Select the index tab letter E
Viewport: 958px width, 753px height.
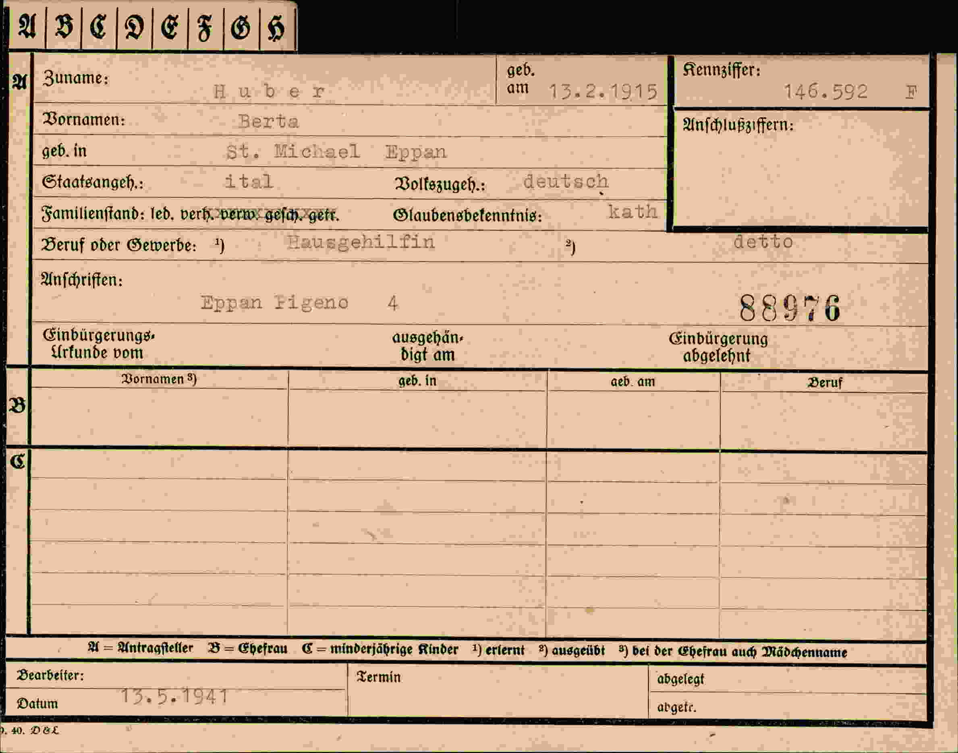point(169,28)
